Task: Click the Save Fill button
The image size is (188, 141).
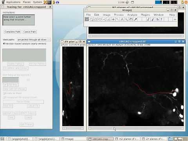Action: coord(8,106)
